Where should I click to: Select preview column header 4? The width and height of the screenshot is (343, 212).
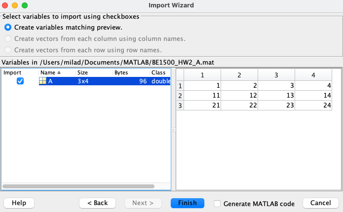click(x=313, y=75)
